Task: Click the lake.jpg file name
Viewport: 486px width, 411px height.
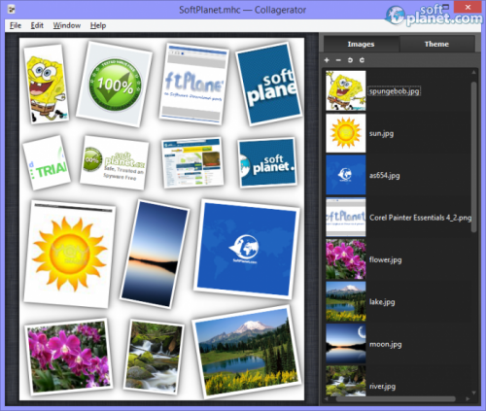Action: click(382, 302)
